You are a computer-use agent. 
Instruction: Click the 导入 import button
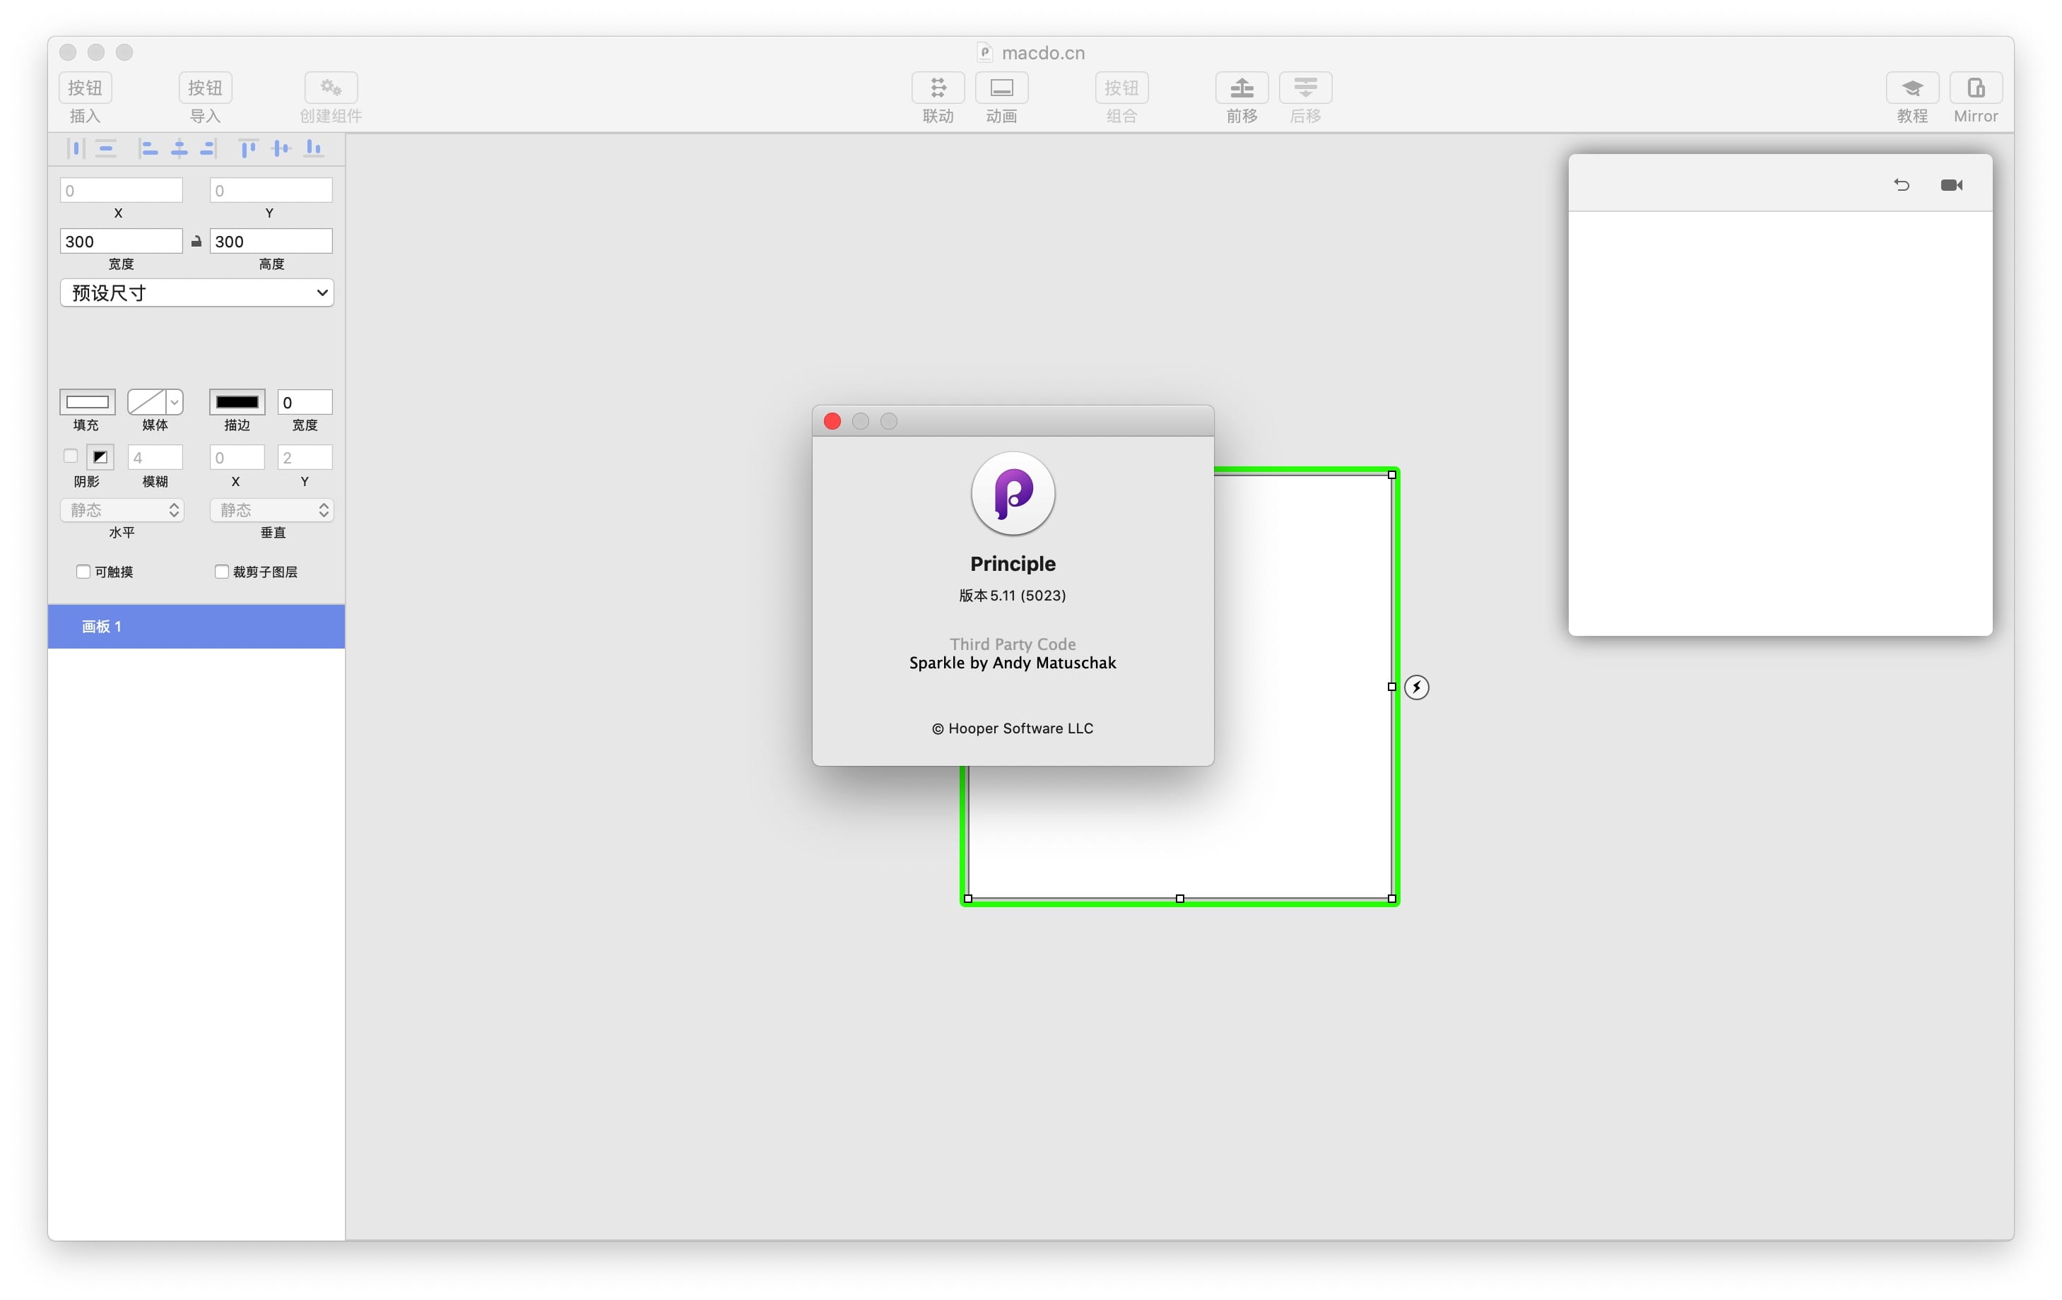[205, 88]
